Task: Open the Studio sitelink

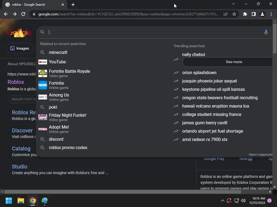Action: point(19,167)
